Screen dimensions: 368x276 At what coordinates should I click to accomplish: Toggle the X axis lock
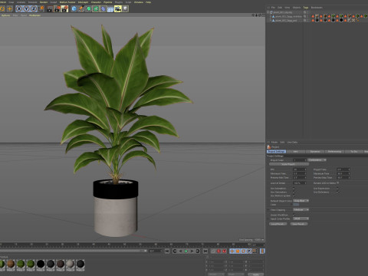coord(19,9)
